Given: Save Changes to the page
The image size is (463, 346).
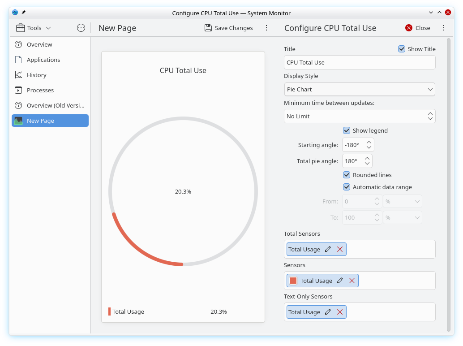Looking at the screenshot, I should coord(229,28).
